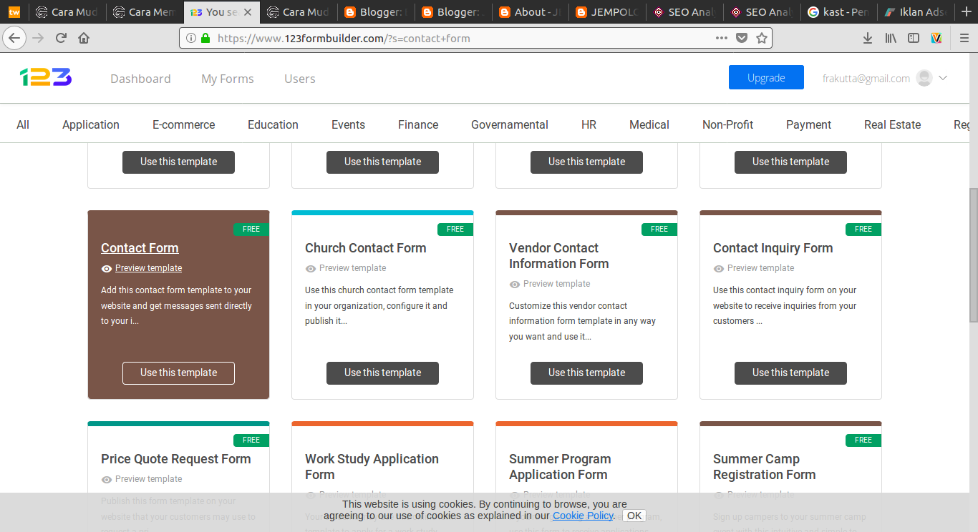Bookmark this page with the star icon
The width and height of the screenshot is (978, 532).
pos(762,38)
